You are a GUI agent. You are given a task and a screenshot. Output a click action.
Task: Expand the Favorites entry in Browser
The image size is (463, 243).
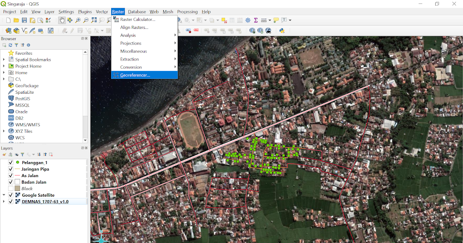(3, 53)
